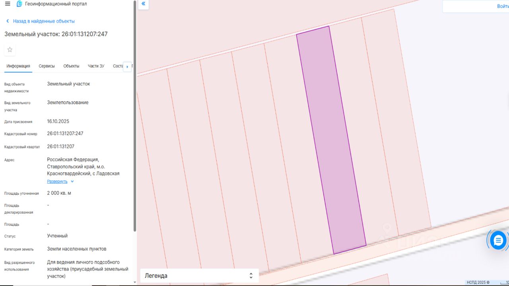
Task: Select the highlighted purple land parcel on map
Action: (x=331, y=140)
